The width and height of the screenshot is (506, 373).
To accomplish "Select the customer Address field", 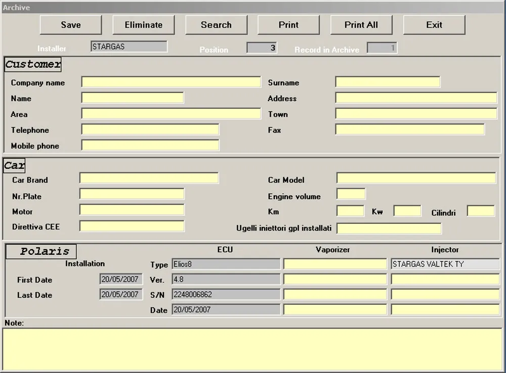I will 416,98.
